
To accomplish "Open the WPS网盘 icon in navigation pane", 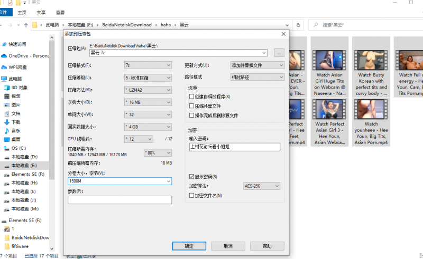I will click(x=5, y=67).
